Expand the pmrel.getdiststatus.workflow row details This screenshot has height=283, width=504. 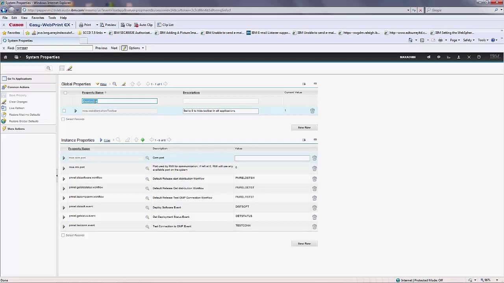tap(64, 188)
